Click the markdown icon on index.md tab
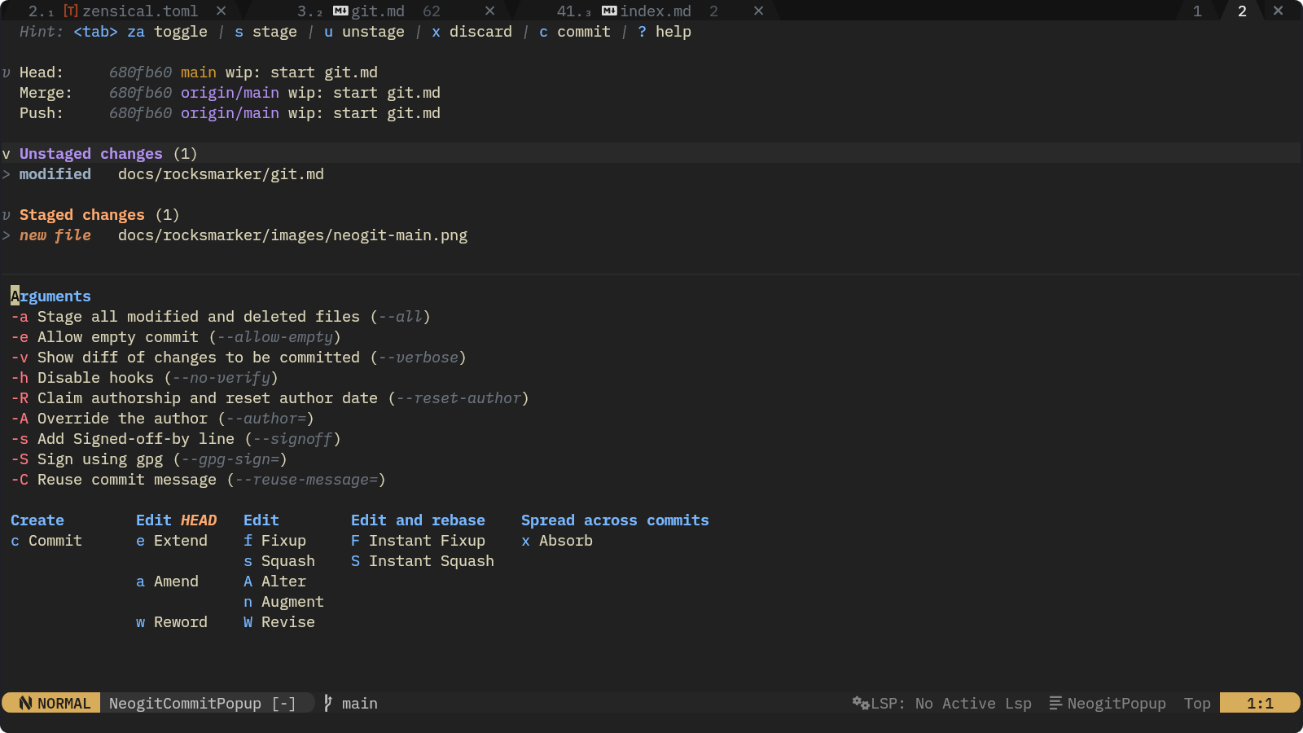The width and height of the screenshot is (1303, 733). (x=609, y=11)
